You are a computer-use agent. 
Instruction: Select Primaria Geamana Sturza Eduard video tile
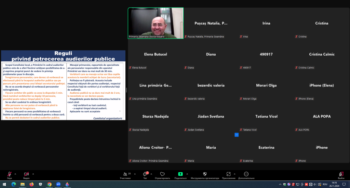click(156, 23)
